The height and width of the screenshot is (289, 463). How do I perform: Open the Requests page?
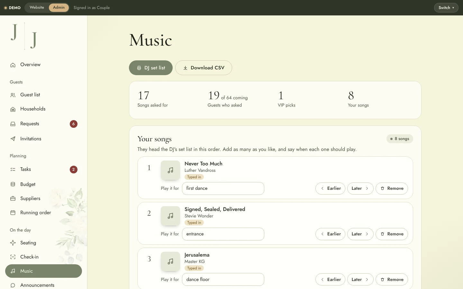(43, 124)
